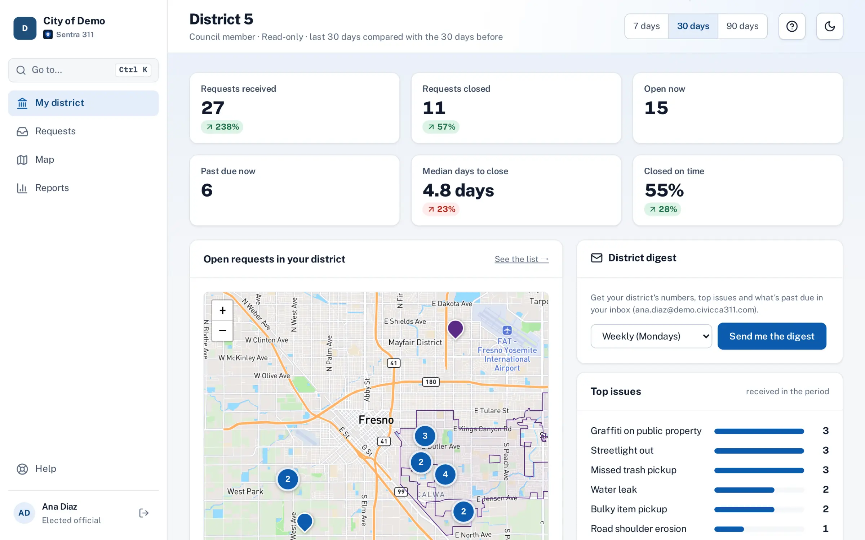
Task: Click the Requests received card
Action: [294, 108]
